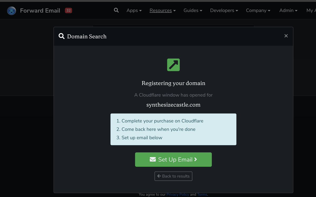Open the Terms link
The image size is (316, 197).
(x=202, y=194)
